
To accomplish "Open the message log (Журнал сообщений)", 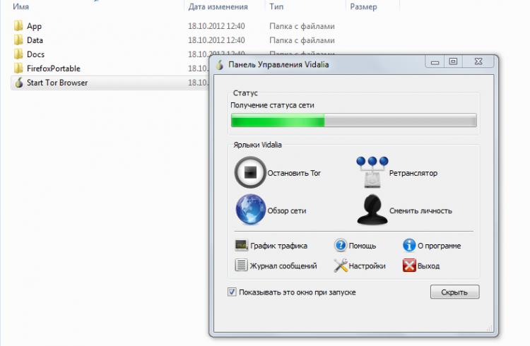I will coord(241,266).
